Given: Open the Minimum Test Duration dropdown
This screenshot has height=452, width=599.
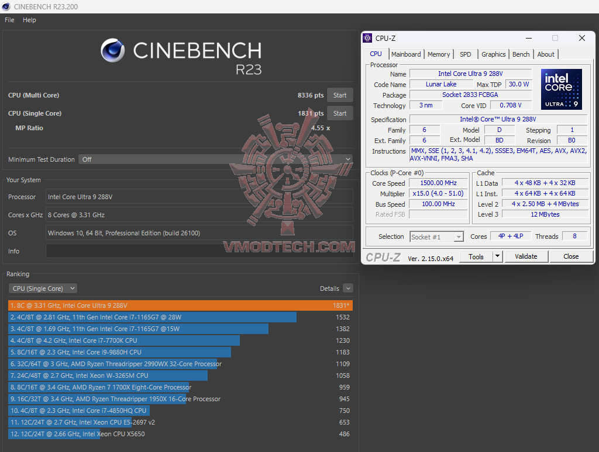Looking at the screenshot, I should point(215,159).
